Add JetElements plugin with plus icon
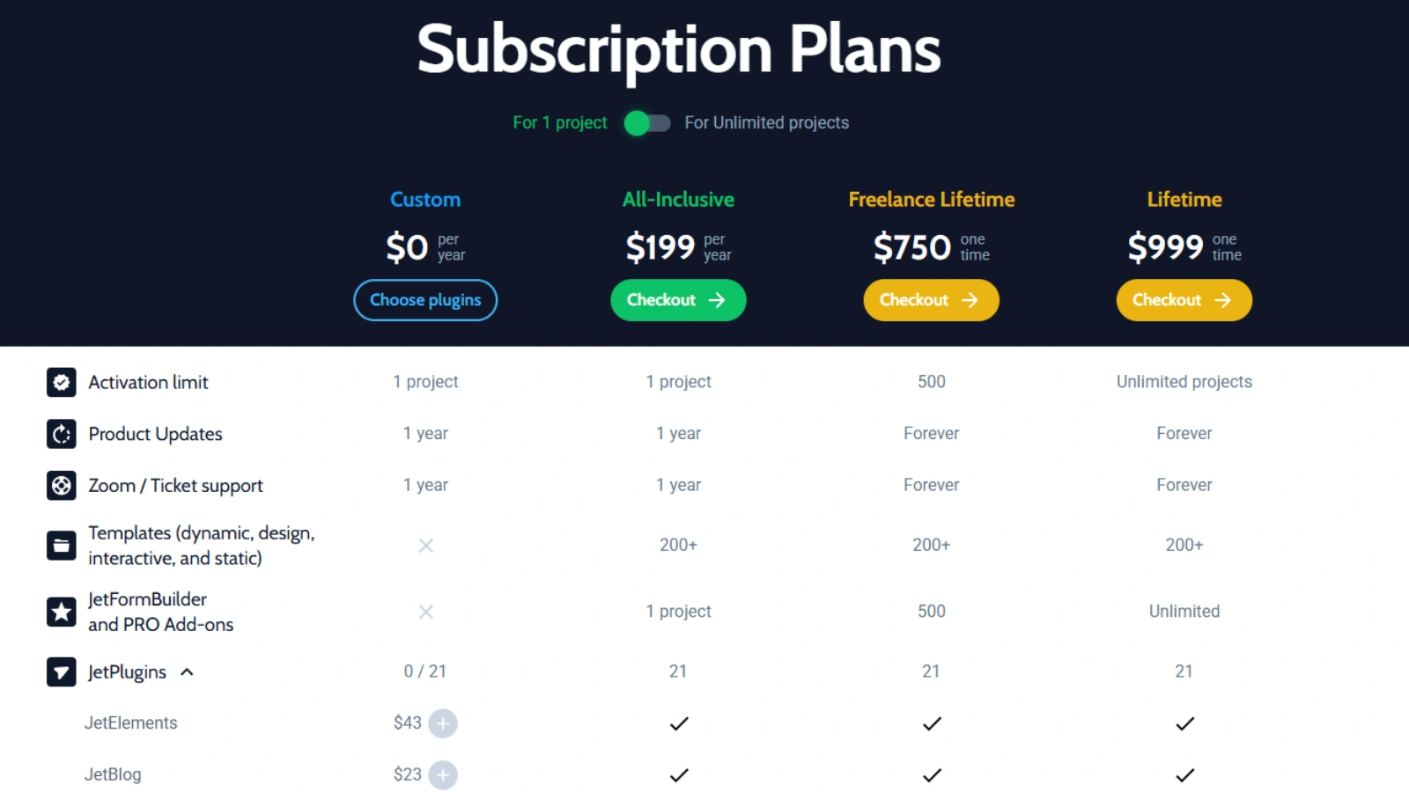The height and width of the screenshot is (792, 1409). [443, 723]
